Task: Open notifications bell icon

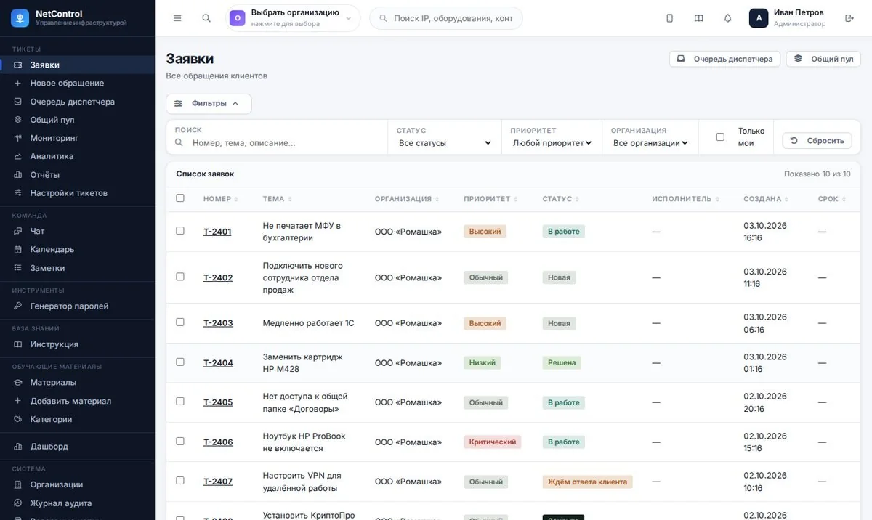Action: [x=727, y=18]
